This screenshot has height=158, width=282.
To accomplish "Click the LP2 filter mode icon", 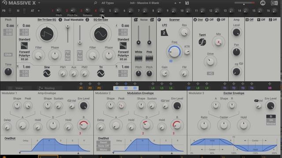I will (x=164, y=33).
